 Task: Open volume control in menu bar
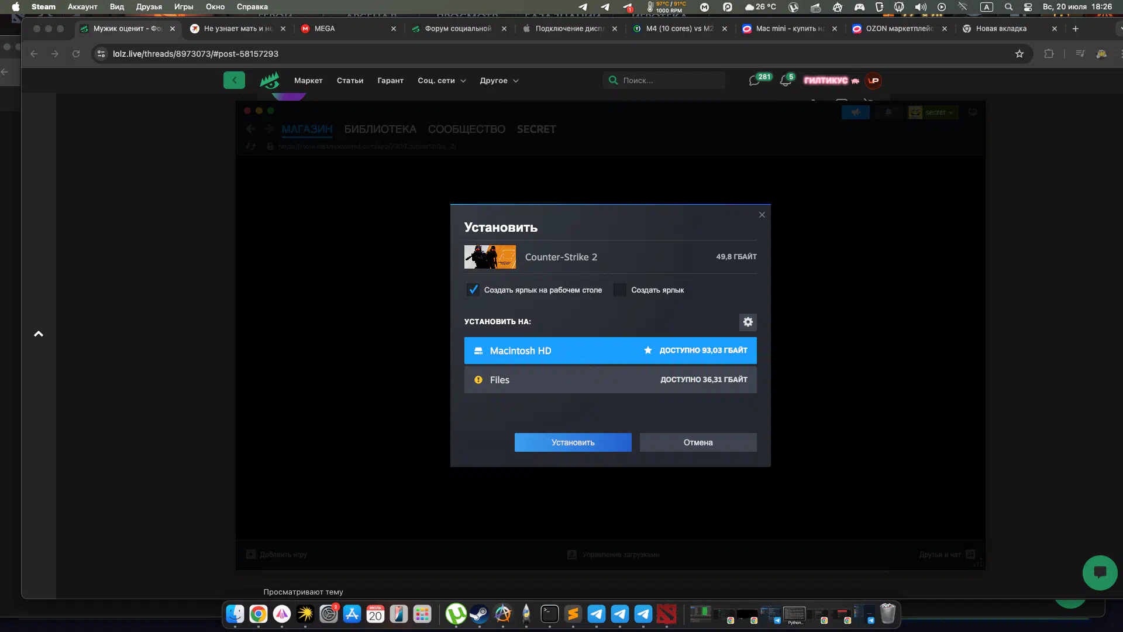click(x=921, y=7)
